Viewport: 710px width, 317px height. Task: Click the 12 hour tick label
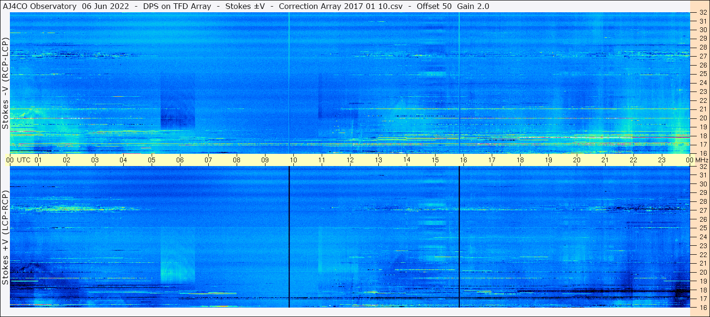pos(350,160)
